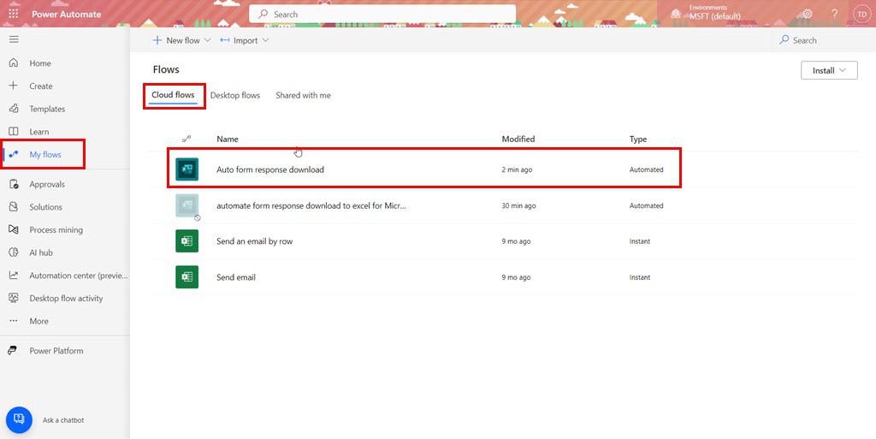The height and width of the screenshot is (439, 876).
Task: Open the Send an email by row flow
Action: pyautogui.click(x=255, y=241)
